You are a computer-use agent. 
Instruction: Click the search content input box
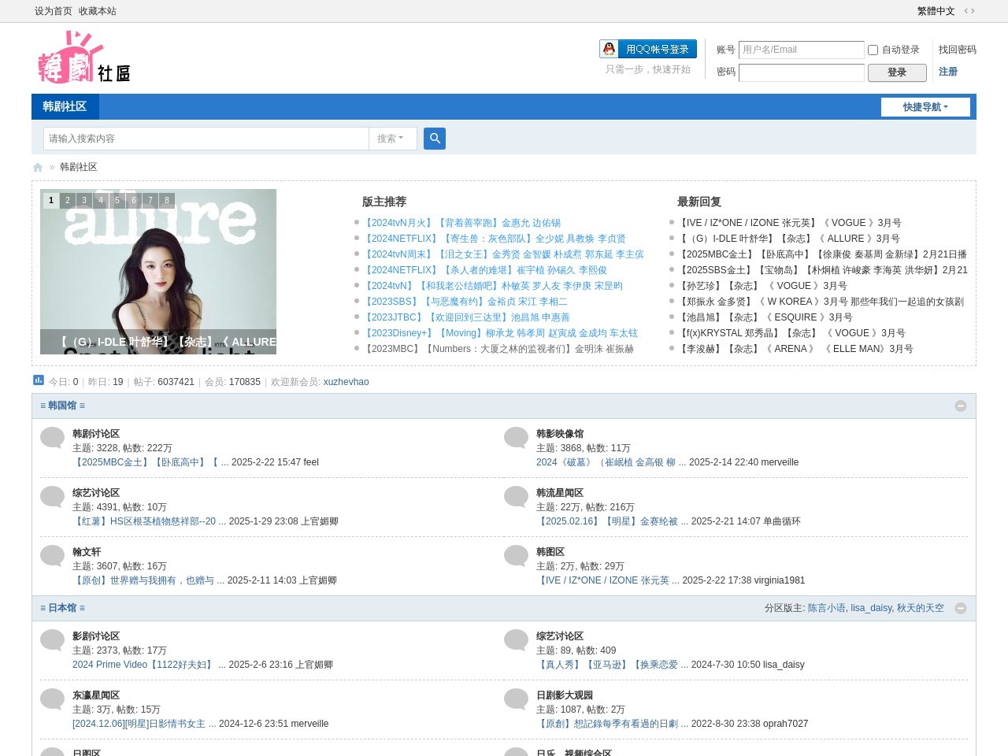(x=206, y=139)
